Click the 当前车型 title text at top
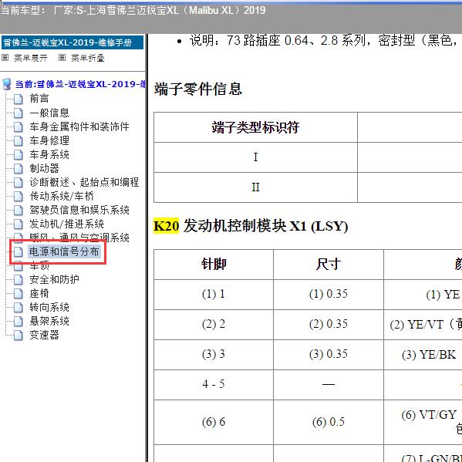Screen dimensions: 462x462 133,10
